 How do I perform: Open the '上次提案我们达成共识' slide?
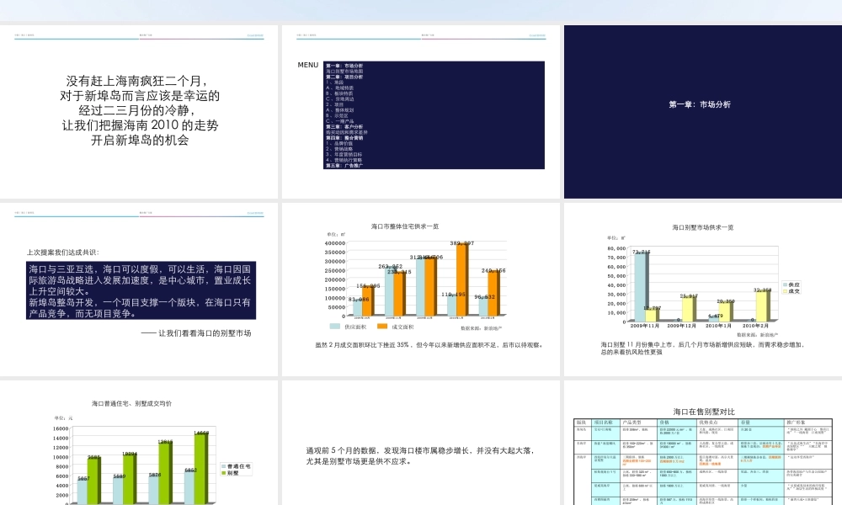[139, 290]
